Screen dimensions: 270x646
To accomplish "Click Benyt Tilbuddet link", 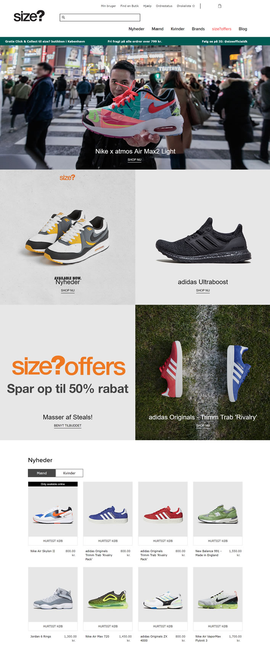I will pyautogui.click(x=67, y=425).
